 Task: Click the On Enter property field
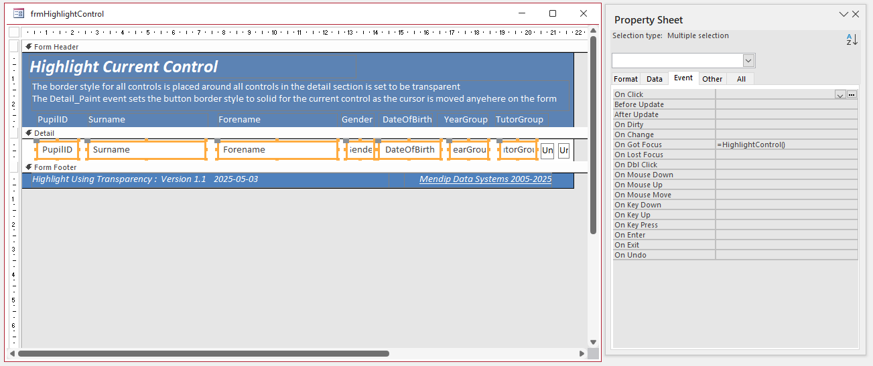point(787,235)
